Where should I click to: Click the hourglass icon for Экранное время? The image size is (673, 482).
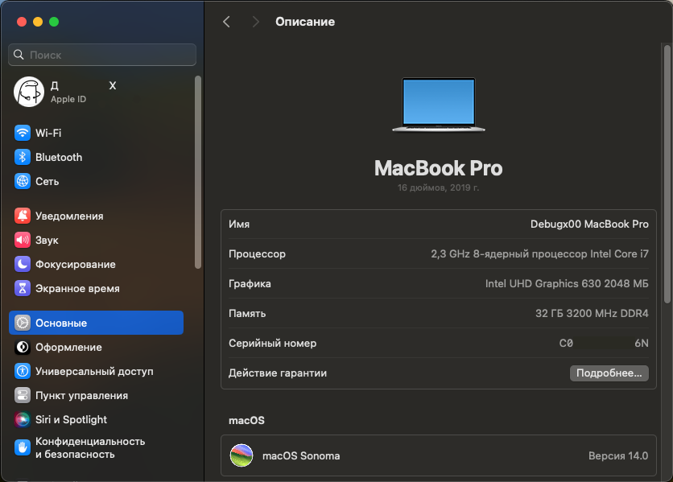click(23, 288)
